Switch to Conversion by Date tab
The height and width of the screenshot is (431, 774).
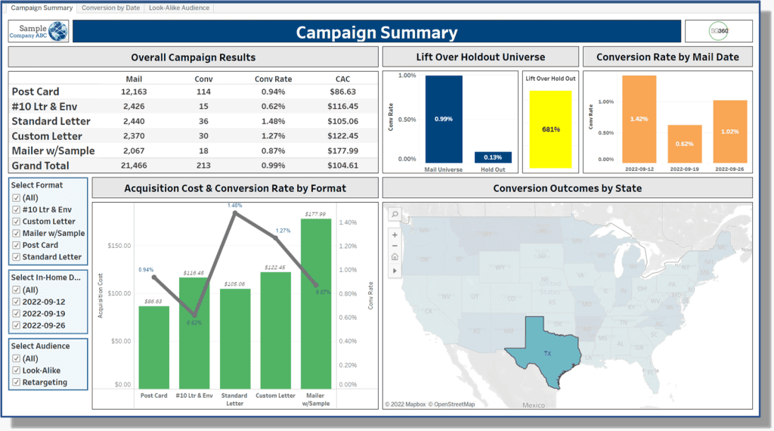point(110,8)
